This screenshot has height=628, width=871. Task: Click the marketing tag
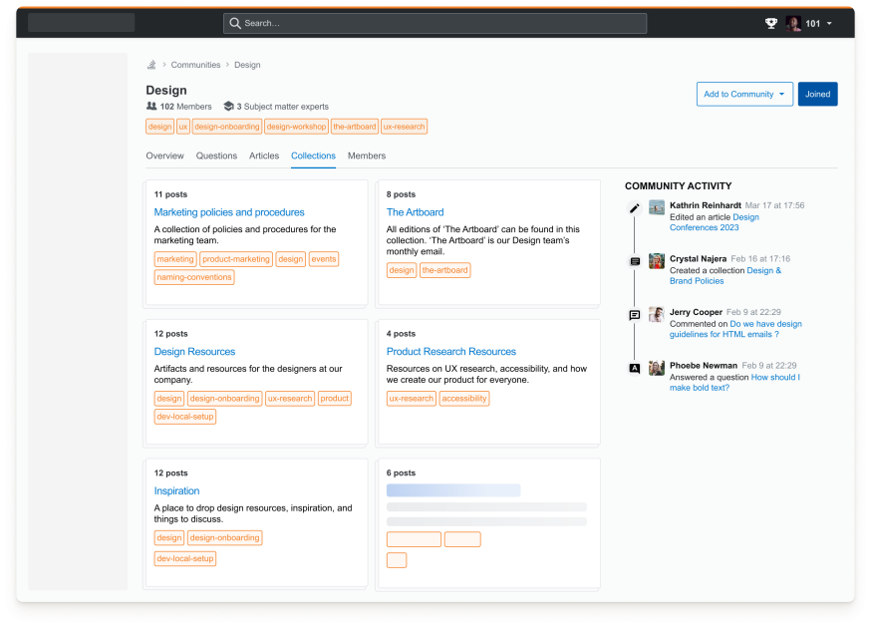click(x=175, y=259)
